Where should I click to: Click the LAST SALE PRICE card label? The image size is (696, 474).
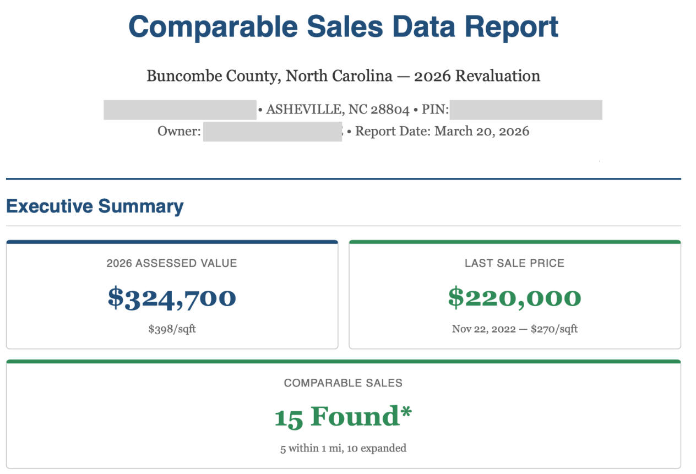click(514, 263)
